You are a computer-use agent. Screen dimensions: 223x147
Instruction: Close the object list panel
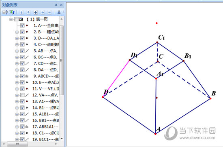click(61, 5)
